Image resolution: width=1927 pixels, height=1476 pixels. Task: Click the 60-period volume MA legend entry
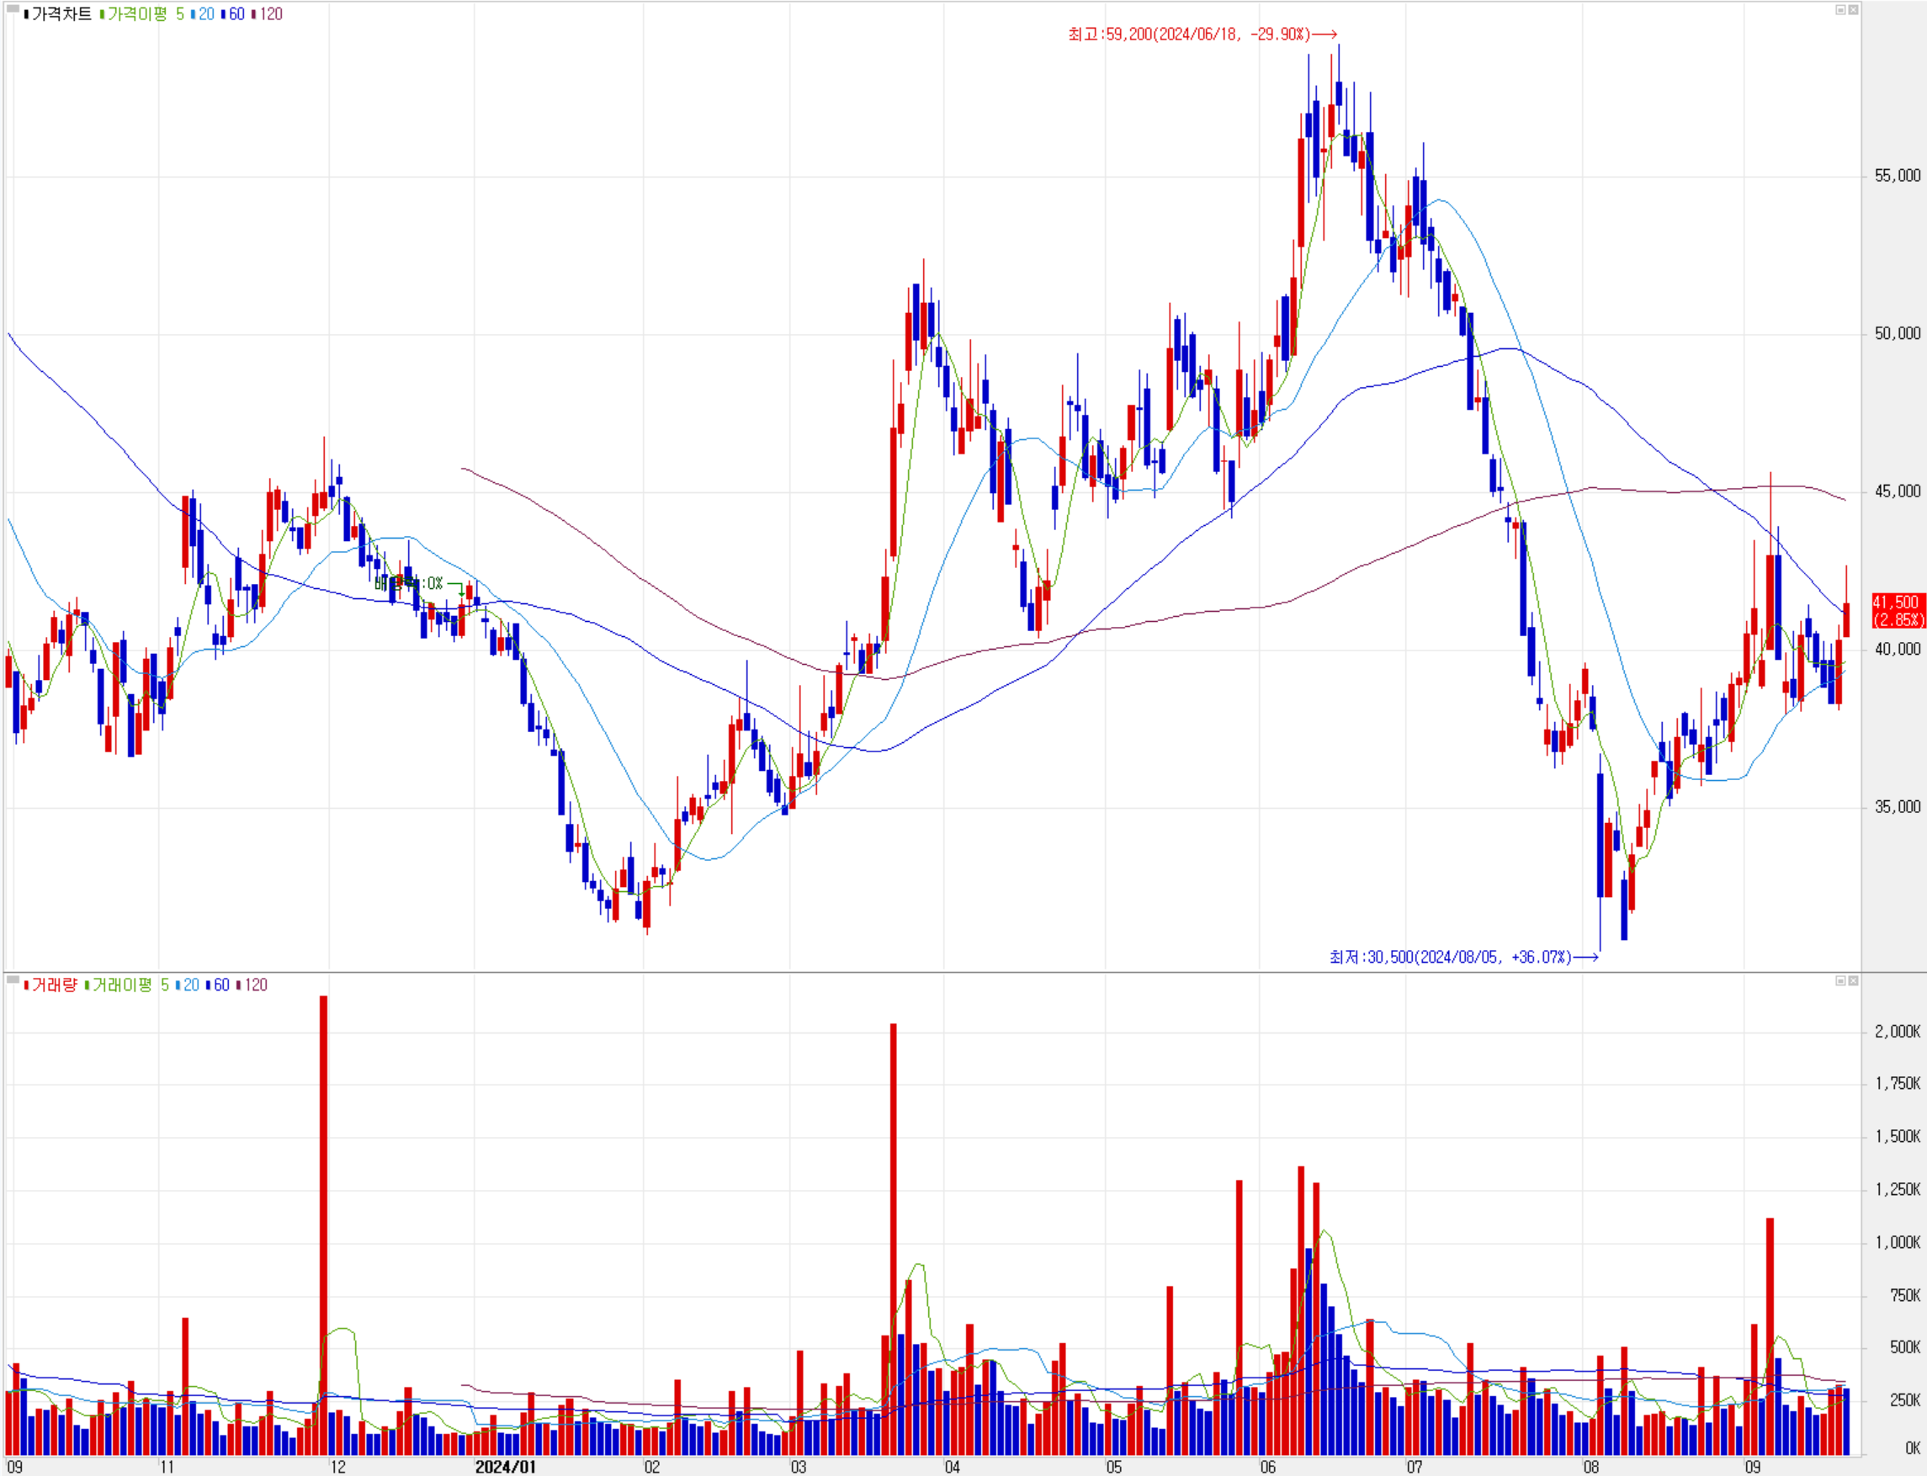tap(220, 985)
